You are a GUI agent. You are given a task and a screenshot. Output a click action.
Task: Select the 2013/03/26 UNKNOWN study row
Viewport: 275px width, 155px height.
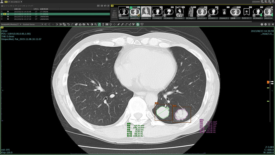pyautogui.click(x=55, y=19)
